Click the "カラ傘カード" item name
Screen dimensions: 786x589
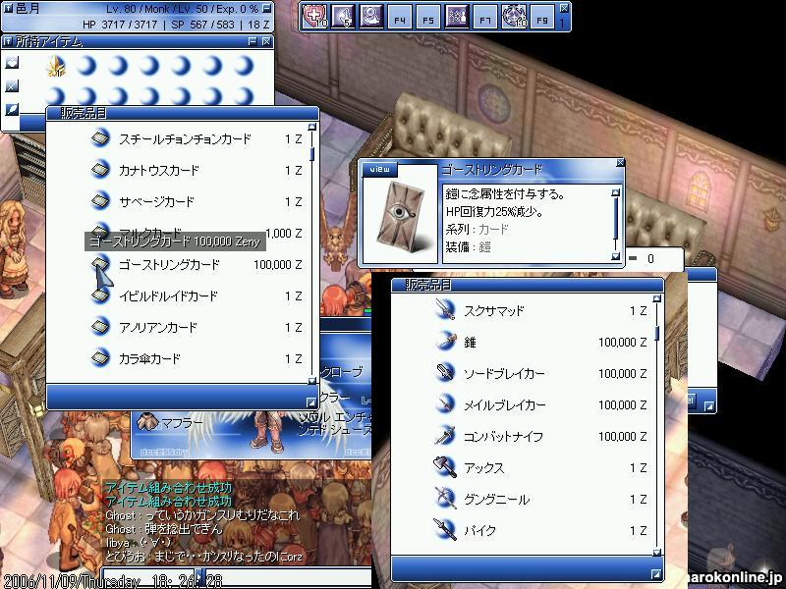pos(149,359)
